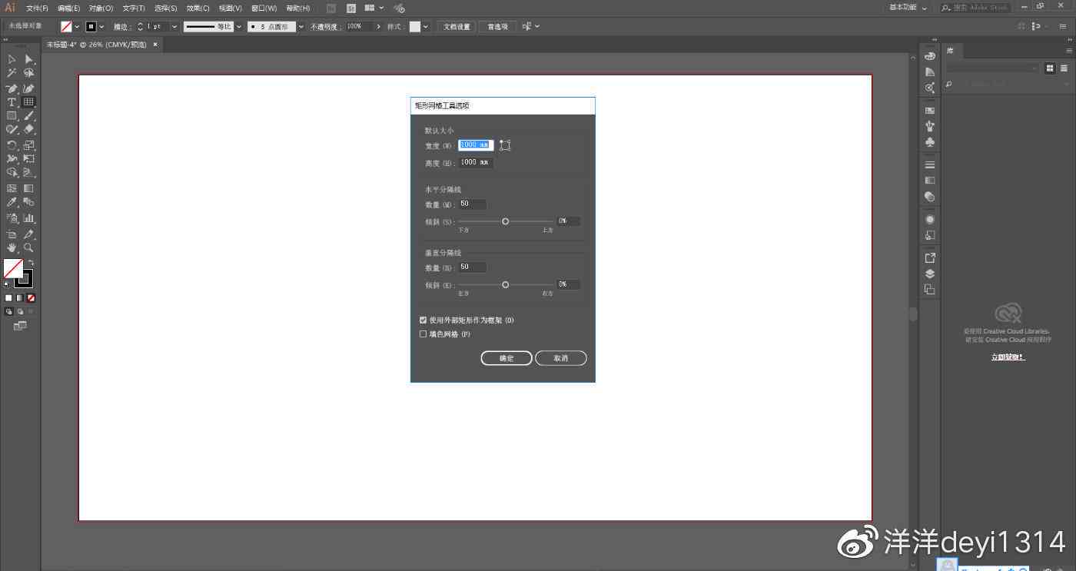This screenshot has width=1076, height=571.
Task: Swap fill and stroke colors
Action: [x=31, y=263]
